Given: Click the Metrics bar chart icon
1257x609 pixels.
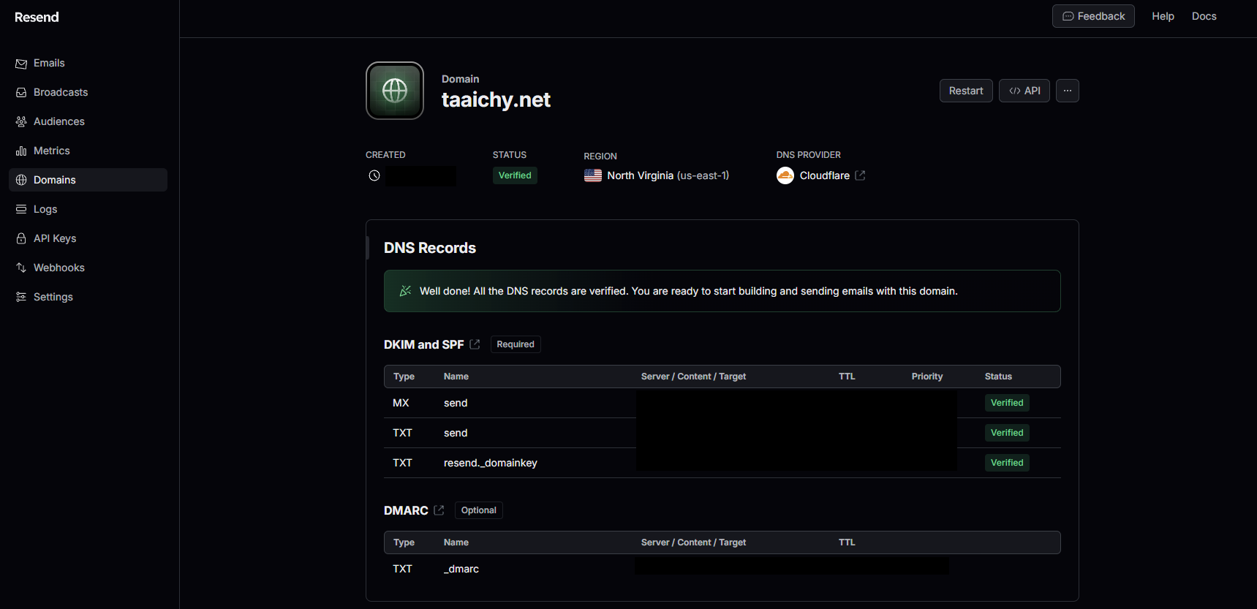Looking at the screenshot, I should [21, 151].
